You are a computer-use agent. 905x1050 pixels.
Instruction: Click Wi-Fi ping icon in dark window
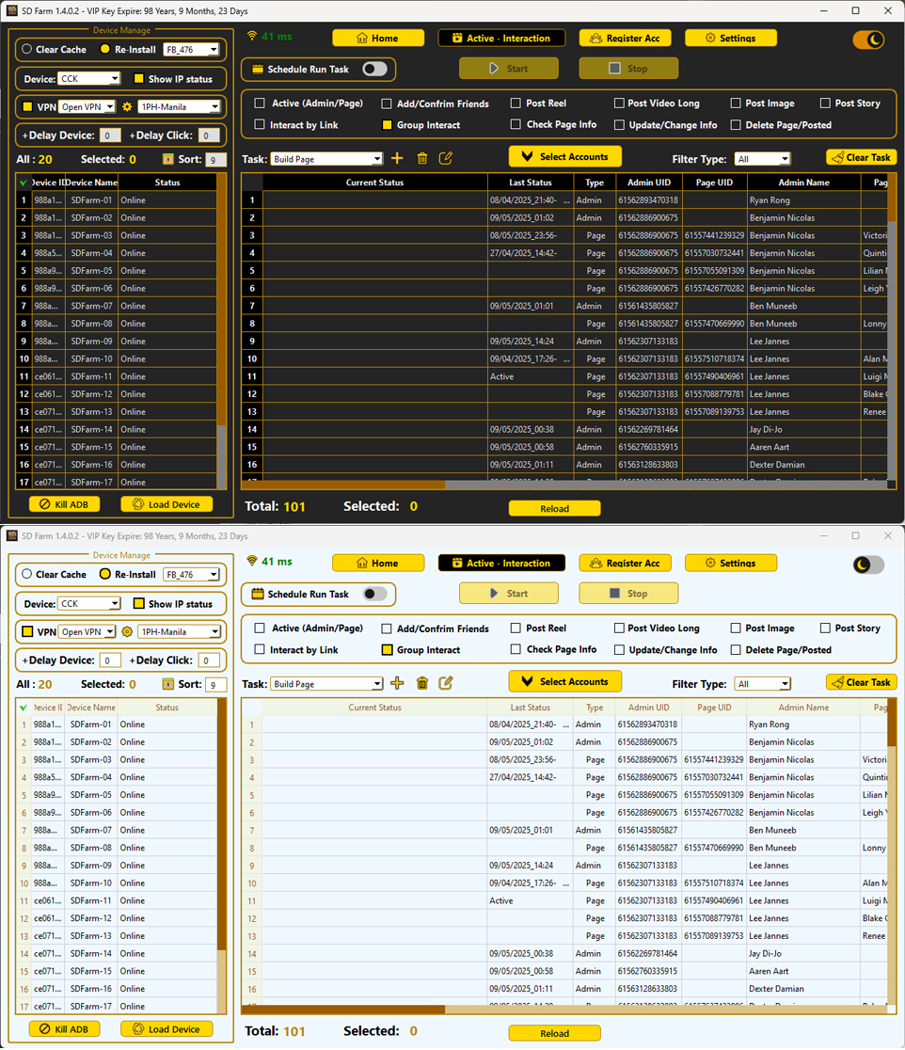pyautogui.click(x=252, y=37)
